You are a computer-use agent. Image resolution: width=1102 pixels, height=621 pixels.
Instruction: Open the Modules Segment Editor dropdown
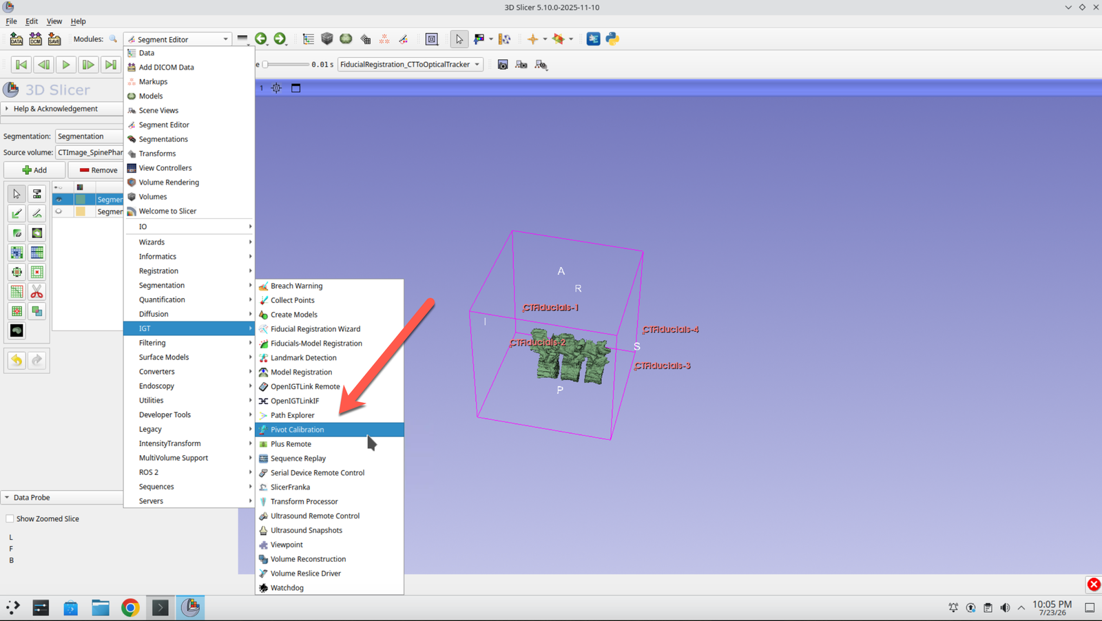[x=178, y=39]
